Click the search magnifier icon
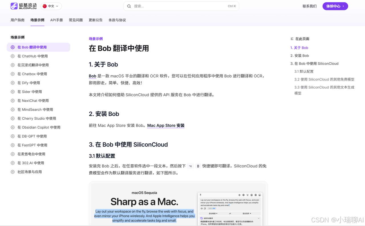365x226 pixels. pos(129,6)
